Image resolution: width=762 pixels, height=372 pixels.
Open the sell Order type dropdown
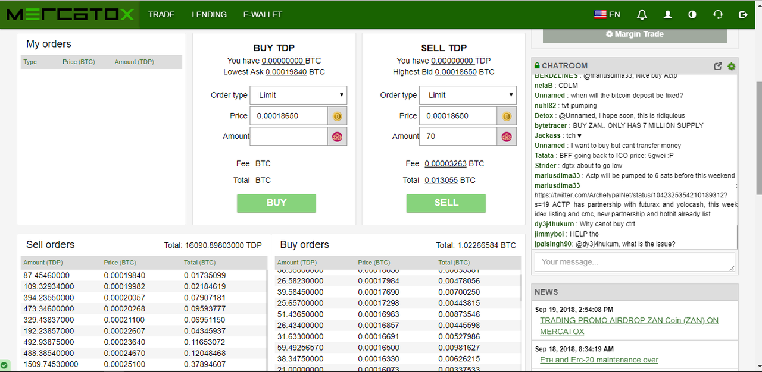(468, 95)
